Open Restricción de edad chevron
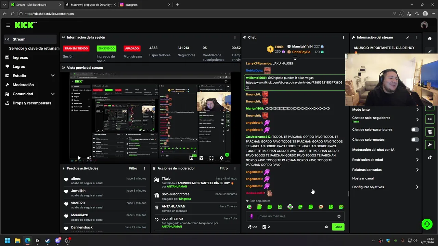Image resolution: width=438 pixels, height=246 pixels. click(417, 160)
